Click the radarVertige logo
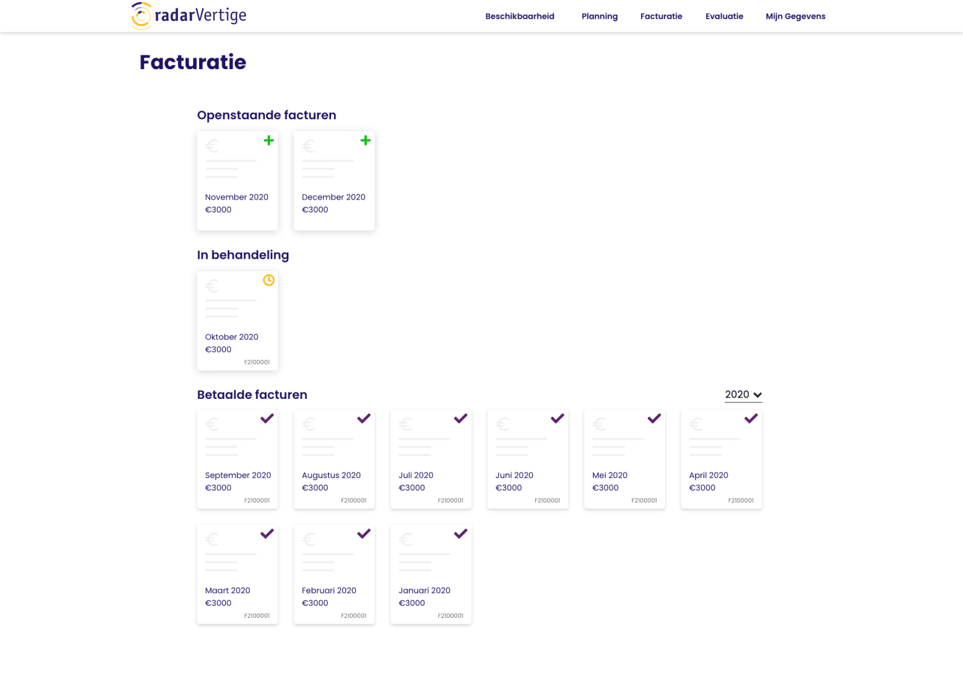The image size is (963, 687). [189, 16]
